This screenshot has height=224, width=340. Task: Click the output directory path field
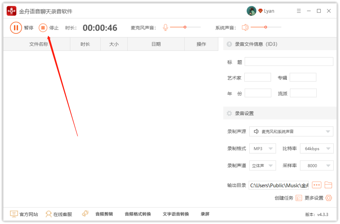[x=279, y=185]
